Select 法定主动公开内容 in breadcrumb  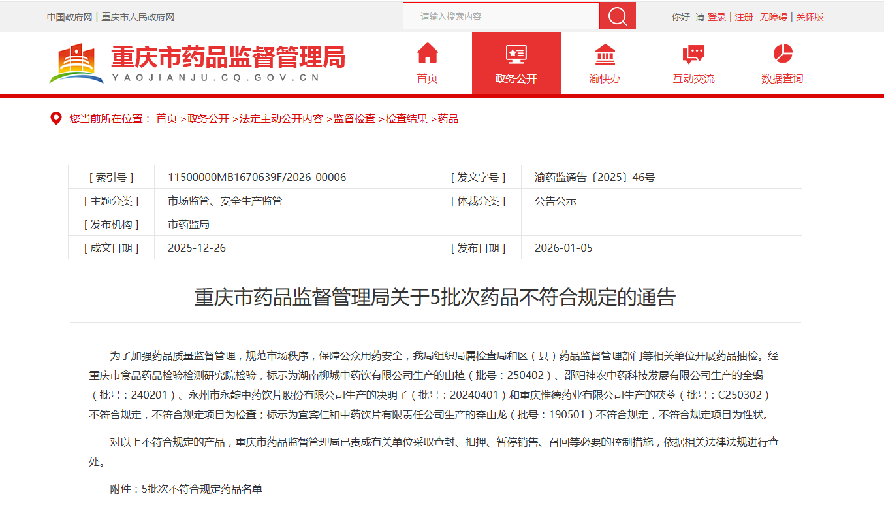281,118
